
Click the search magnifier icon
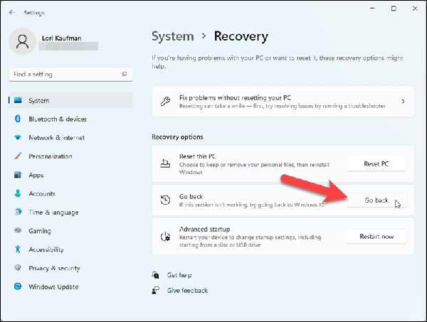pos(125,74)
